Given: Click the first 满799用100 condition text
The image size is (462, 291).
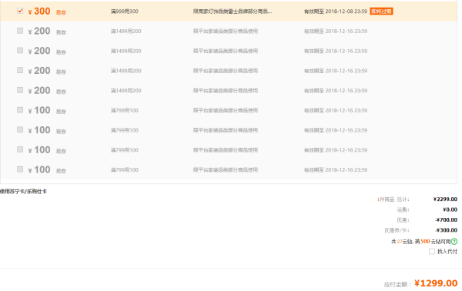Looking at the screenshot, I should (124, 110).
